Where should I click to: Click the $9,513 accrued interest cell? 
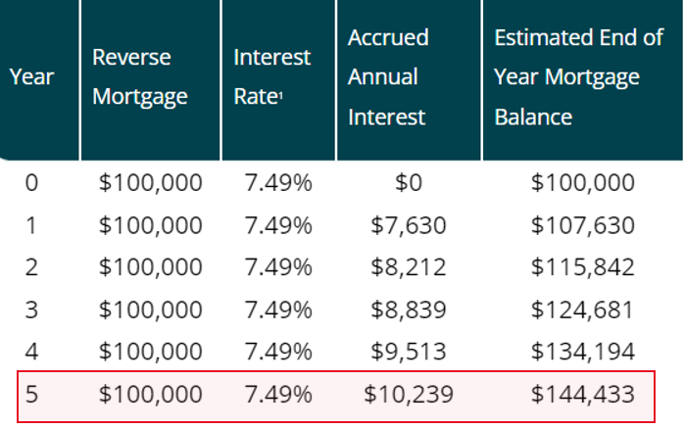coord(409,352)
